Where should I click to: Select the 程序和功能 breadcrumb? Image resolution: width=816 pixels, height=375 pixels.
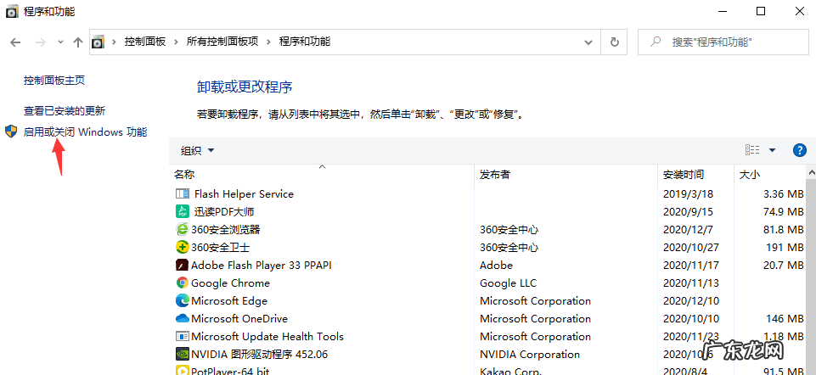click(x=305, y=42)
